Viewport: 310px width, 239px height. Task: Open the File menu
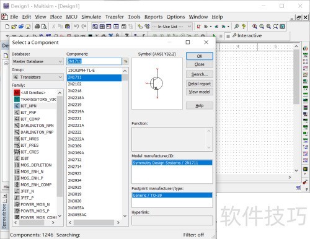click(14, 17)
